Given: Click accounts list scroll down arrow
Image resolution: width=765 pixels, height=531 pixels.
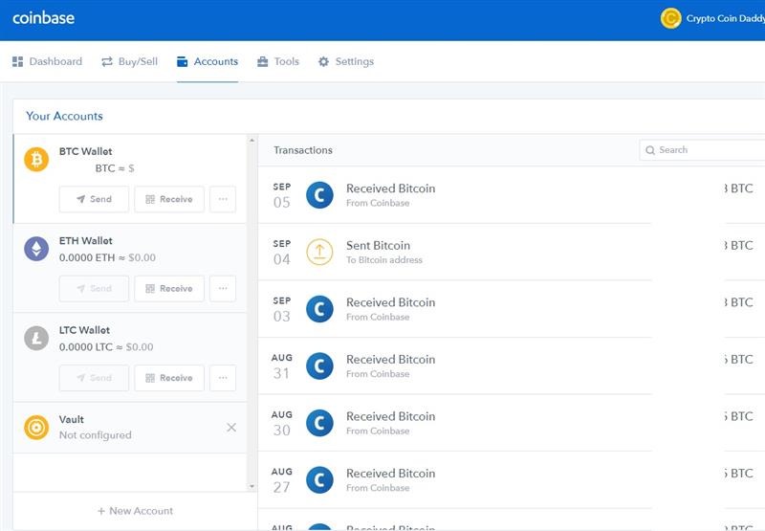Looking at the screenshot, I should (251, 486).
